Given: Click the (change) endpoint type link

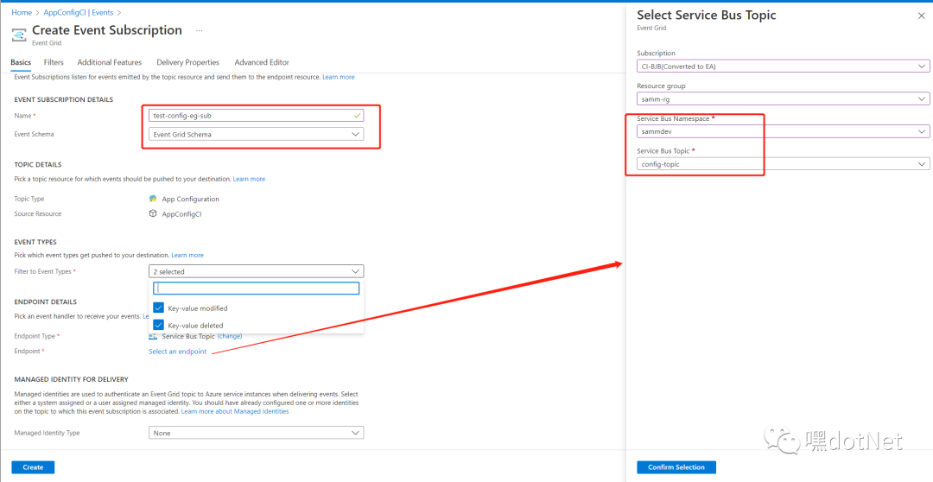Looking at the screenshot, I should [x=230, y=336].
